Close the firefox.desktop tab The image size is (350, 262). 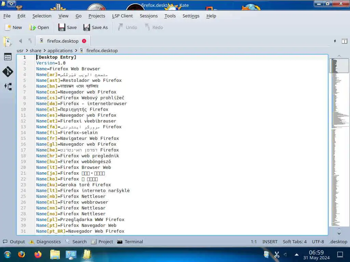tap(84, 41)
